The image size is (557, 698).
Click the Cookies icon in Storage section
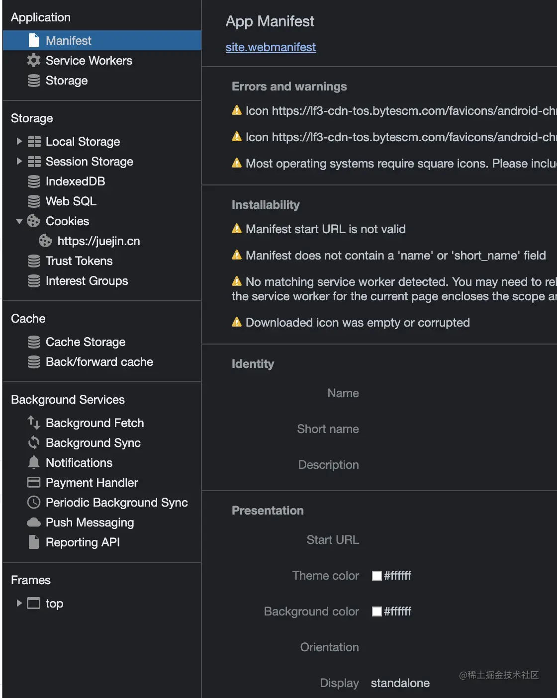[33, 221]
